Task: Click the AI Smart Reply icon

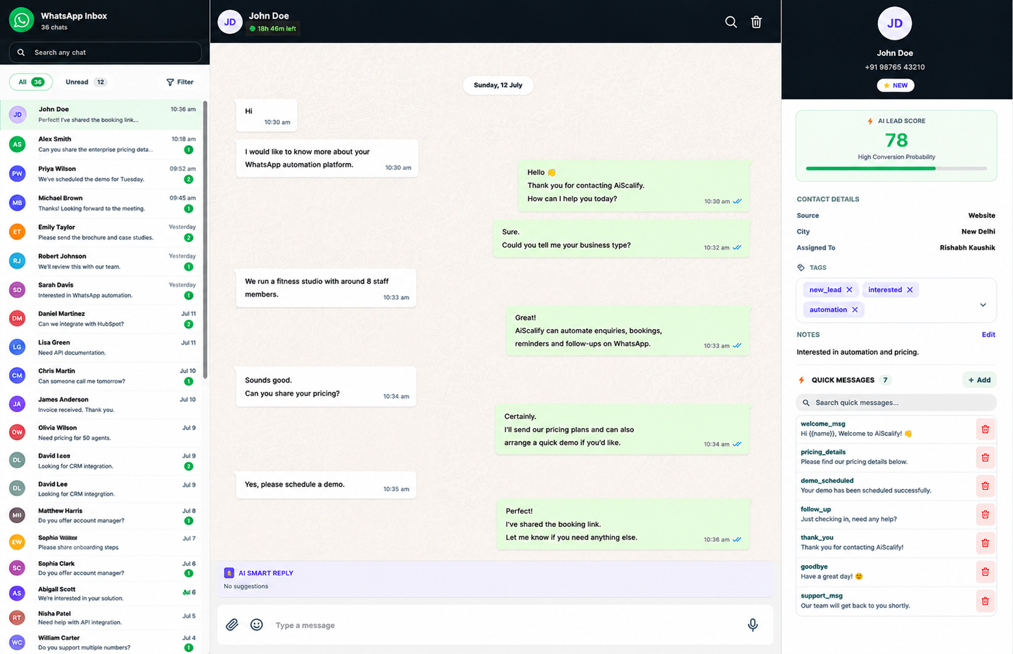Action: tap(229, 573)
